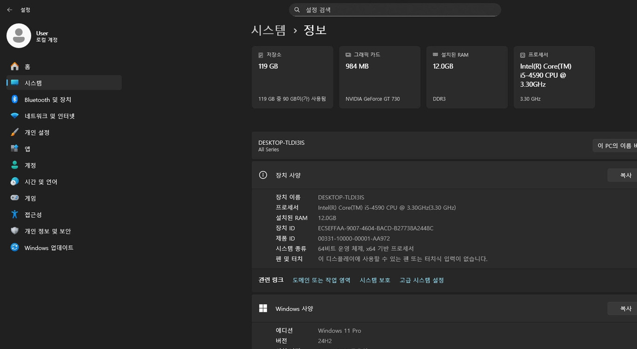Open 시간 및 언어 settings
Image resolution: width=637 pixels, height=349 pixels.
click(x=45, y=181)
